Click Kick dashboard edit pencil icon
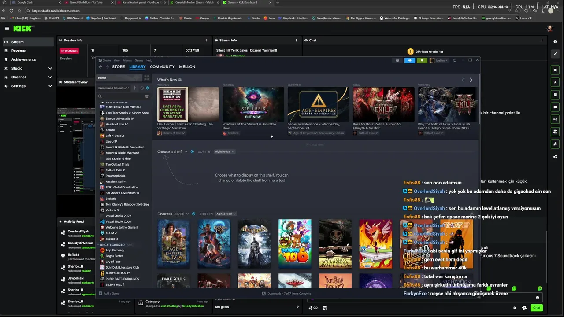564x317 pixels. [555, 54]
